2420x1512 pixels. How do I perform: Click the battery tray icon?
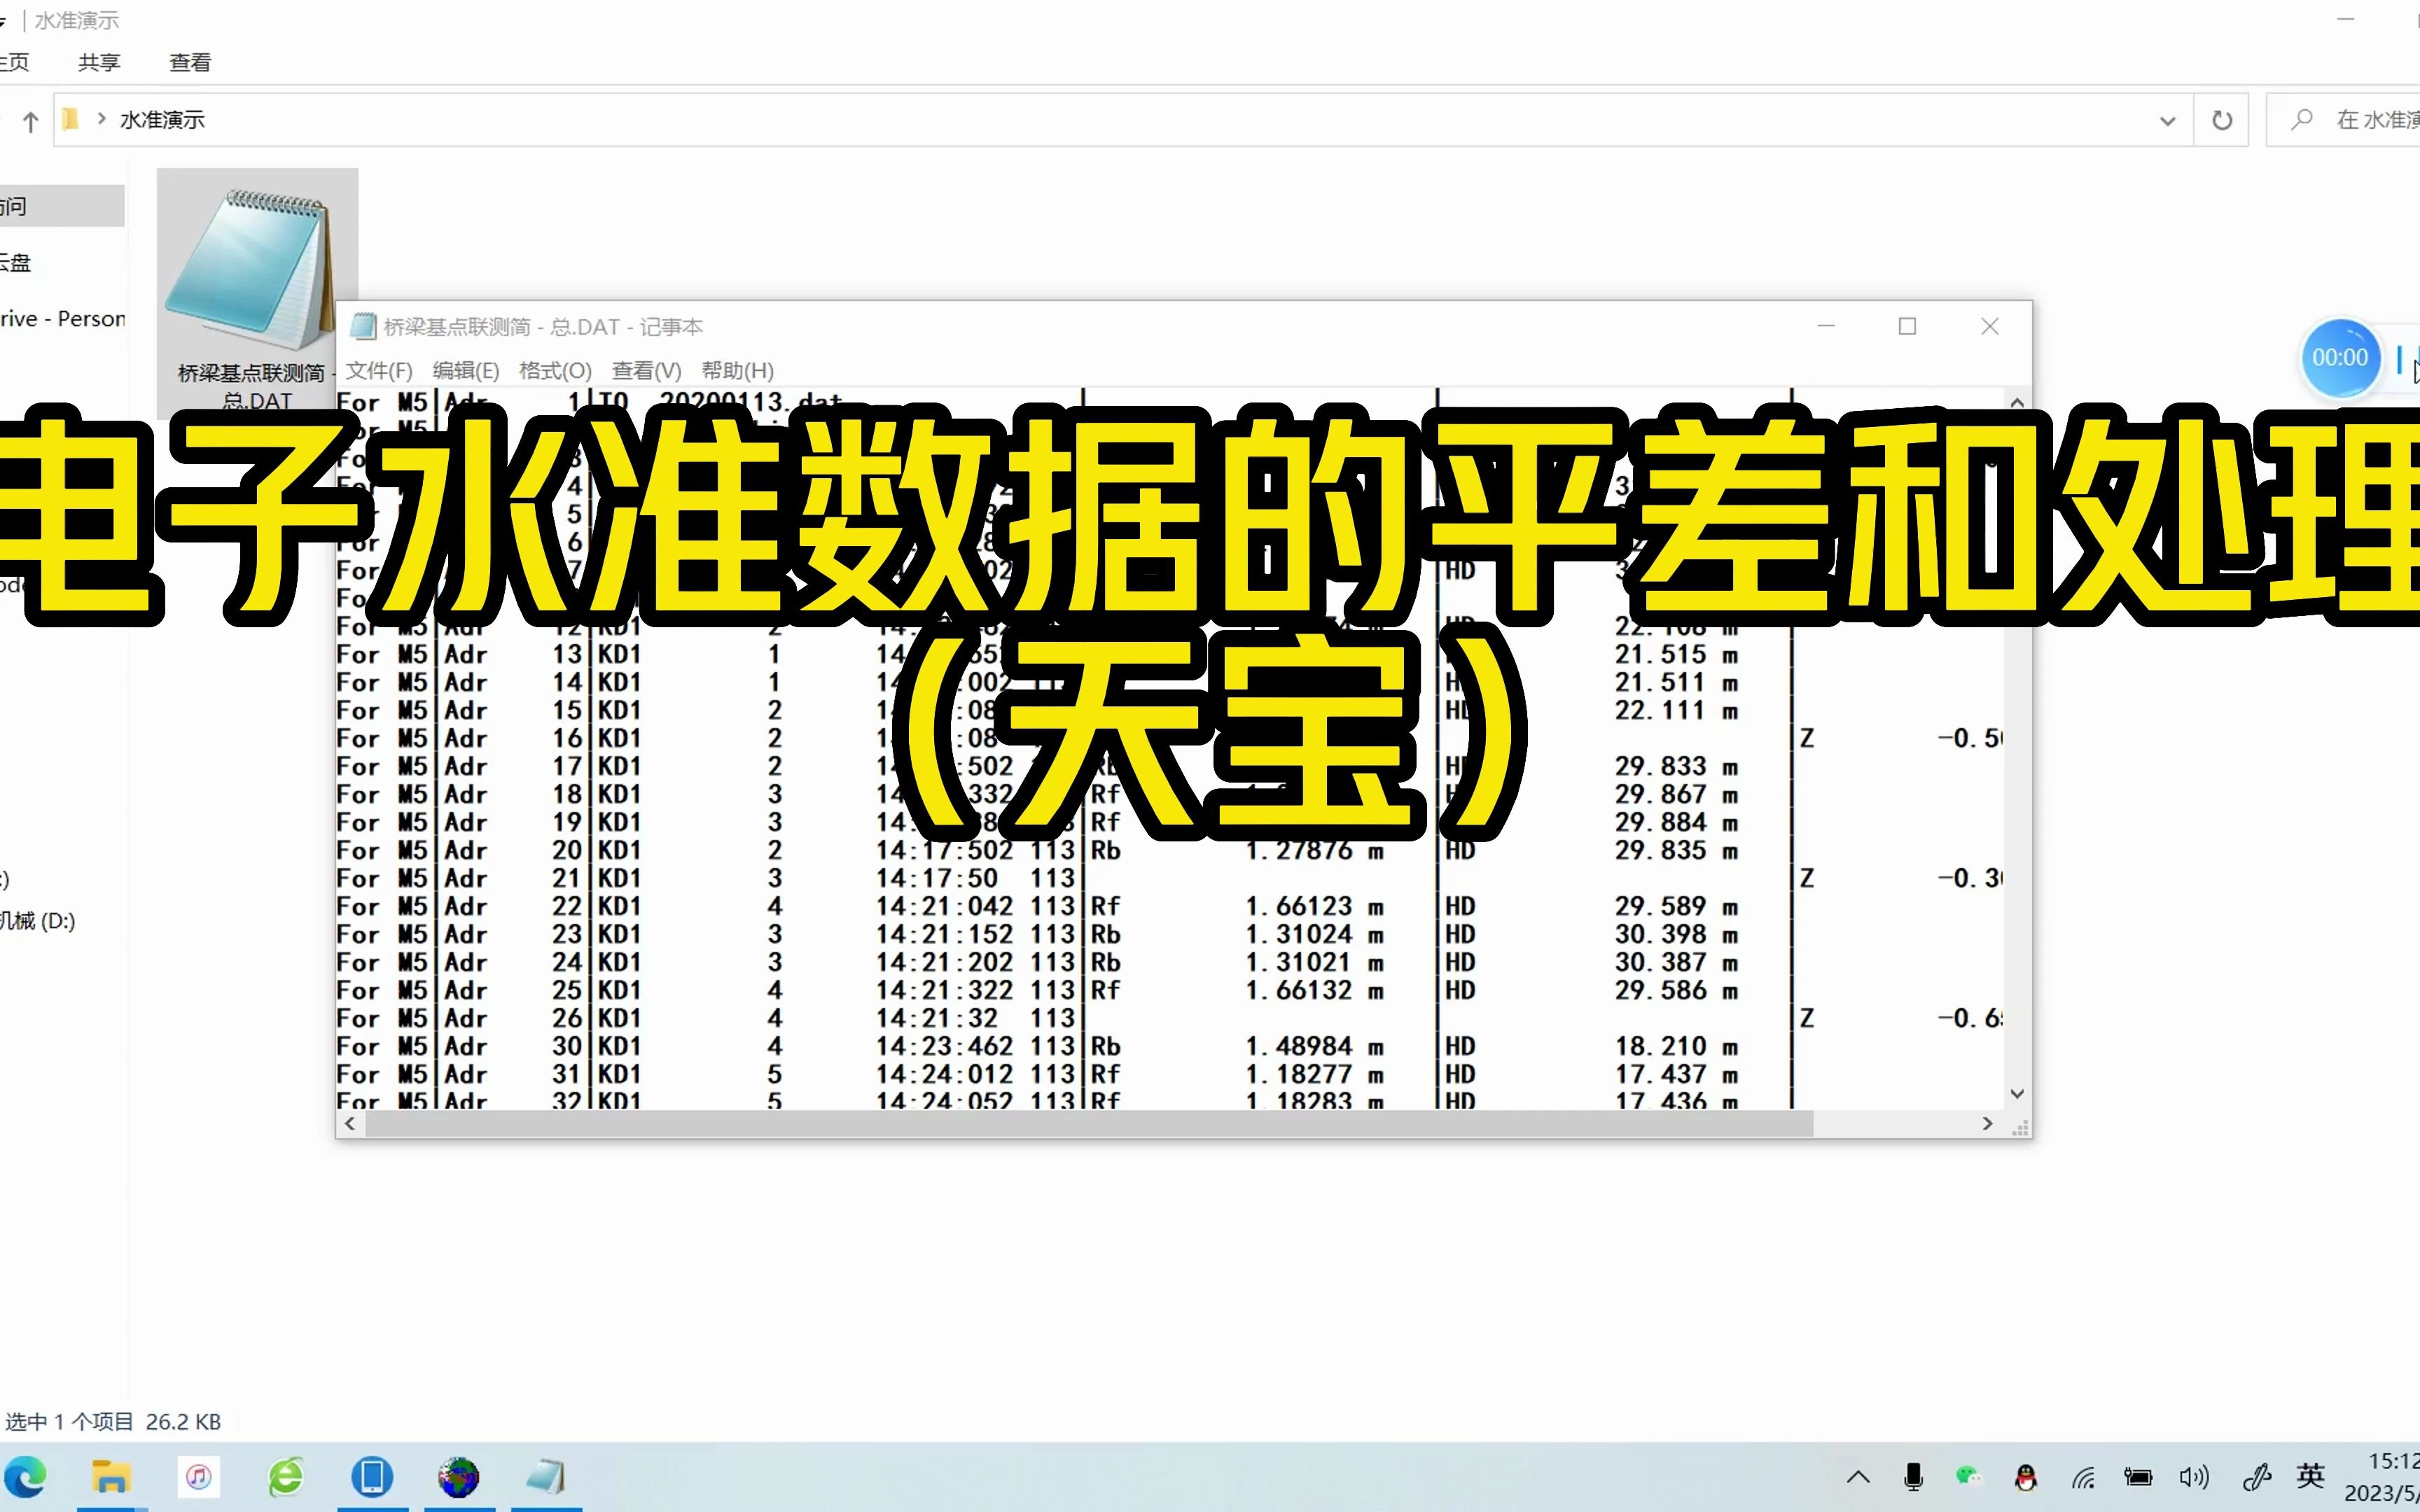[x=2138, y=1477]
